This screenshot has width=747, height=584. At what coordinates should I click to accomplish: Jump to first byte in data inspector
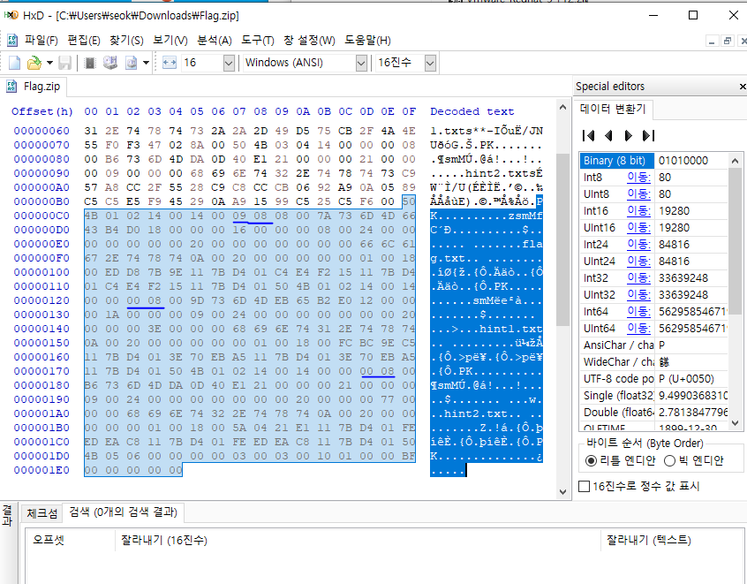(x=588, y=136)
